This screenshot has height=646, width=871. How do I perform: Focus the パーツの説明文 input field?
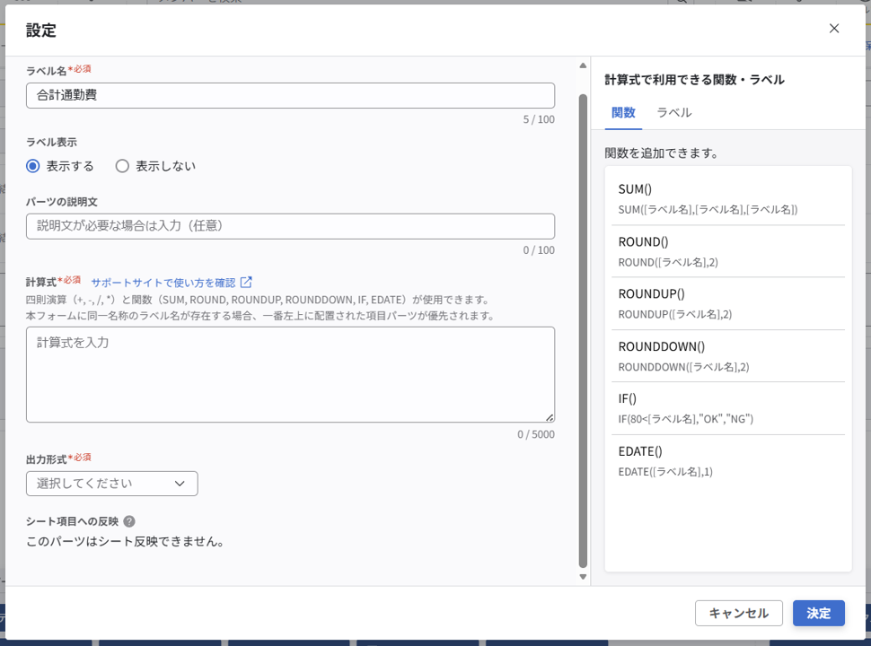[290, 226]
